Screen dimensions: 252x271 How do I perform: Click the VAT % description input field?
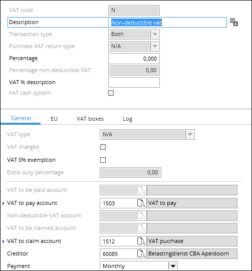[x=134, y=82]
